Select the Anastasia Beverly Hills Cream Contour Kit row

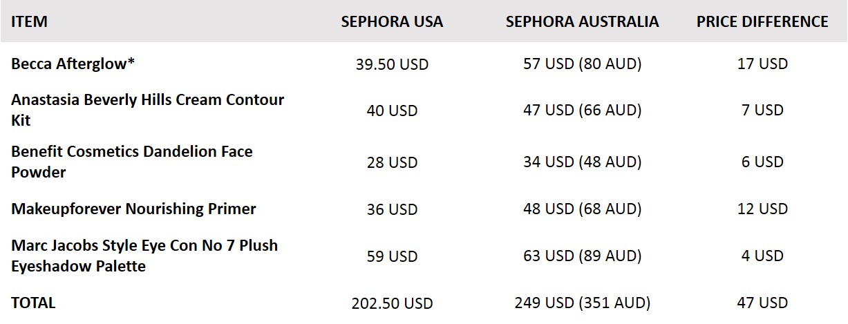point(147,110)
